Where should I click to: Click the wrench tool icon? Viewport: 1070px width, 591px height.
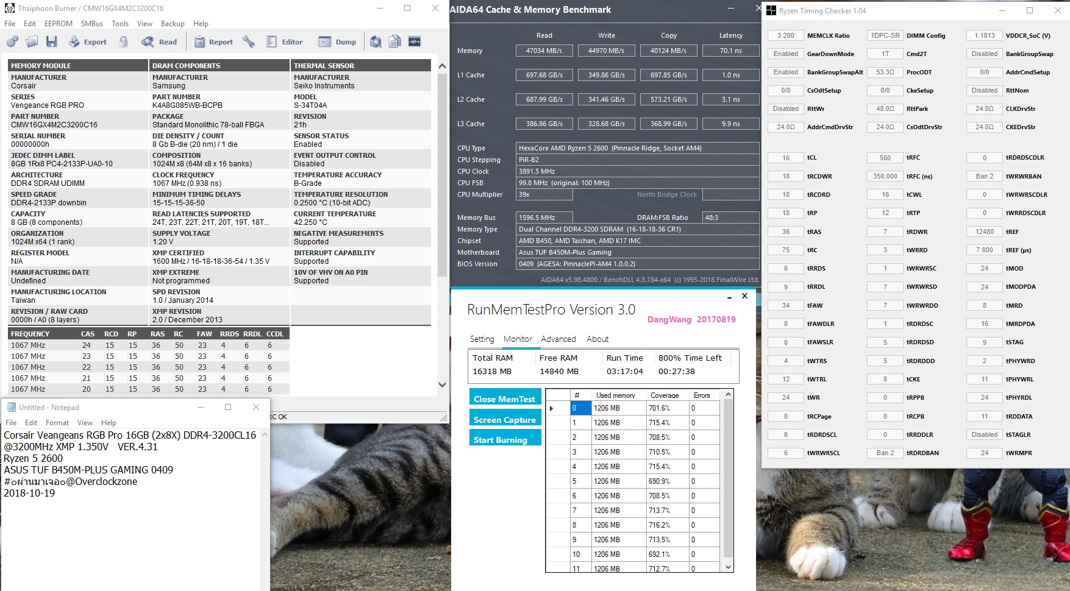(248, 41)
